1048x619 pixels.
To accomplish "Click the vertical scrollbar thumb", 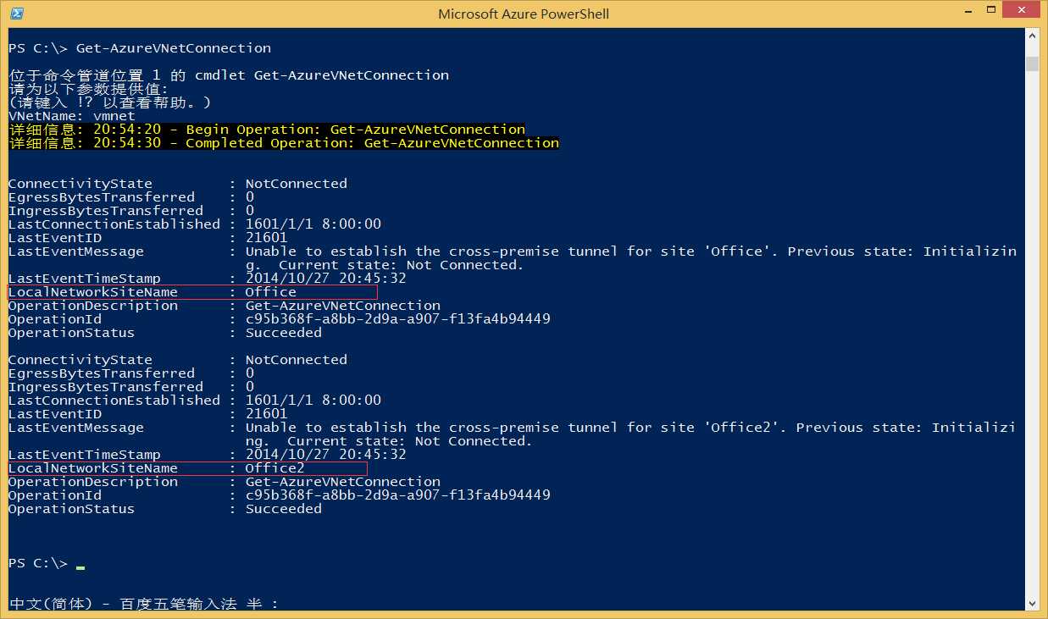I will [1032, 64].
